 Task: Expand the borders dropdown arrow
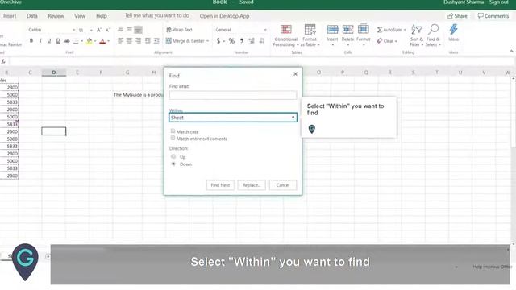(x=81, y=41)
